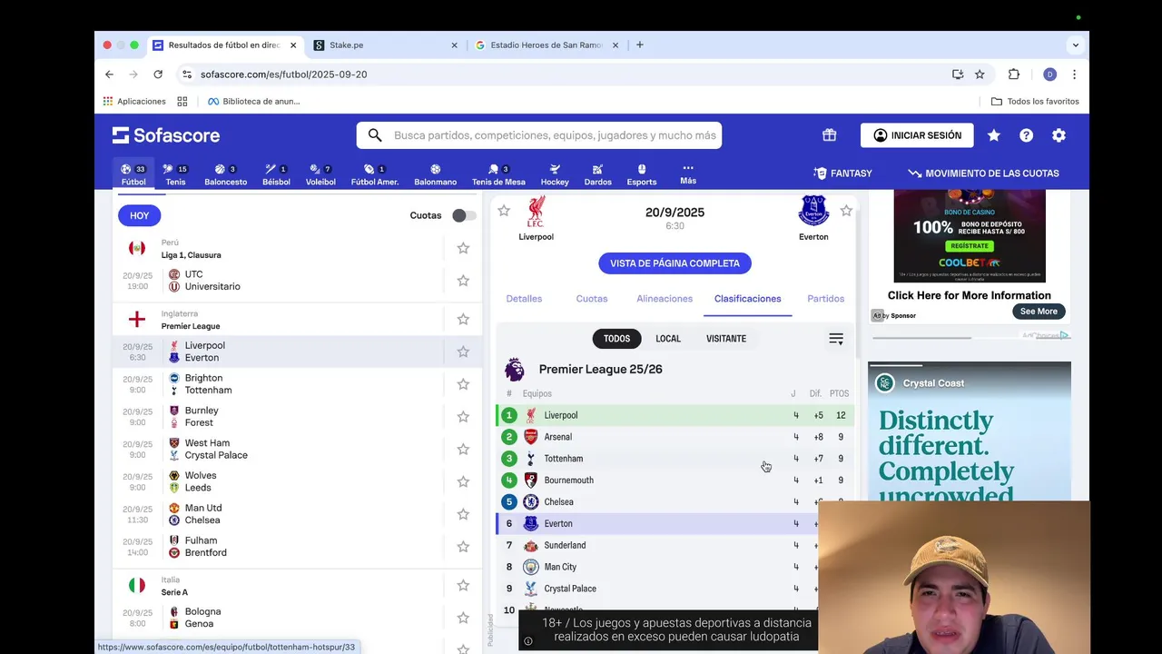Select the Esports icon
This screenshot has height=654, width=1162.
pos(641,174)
